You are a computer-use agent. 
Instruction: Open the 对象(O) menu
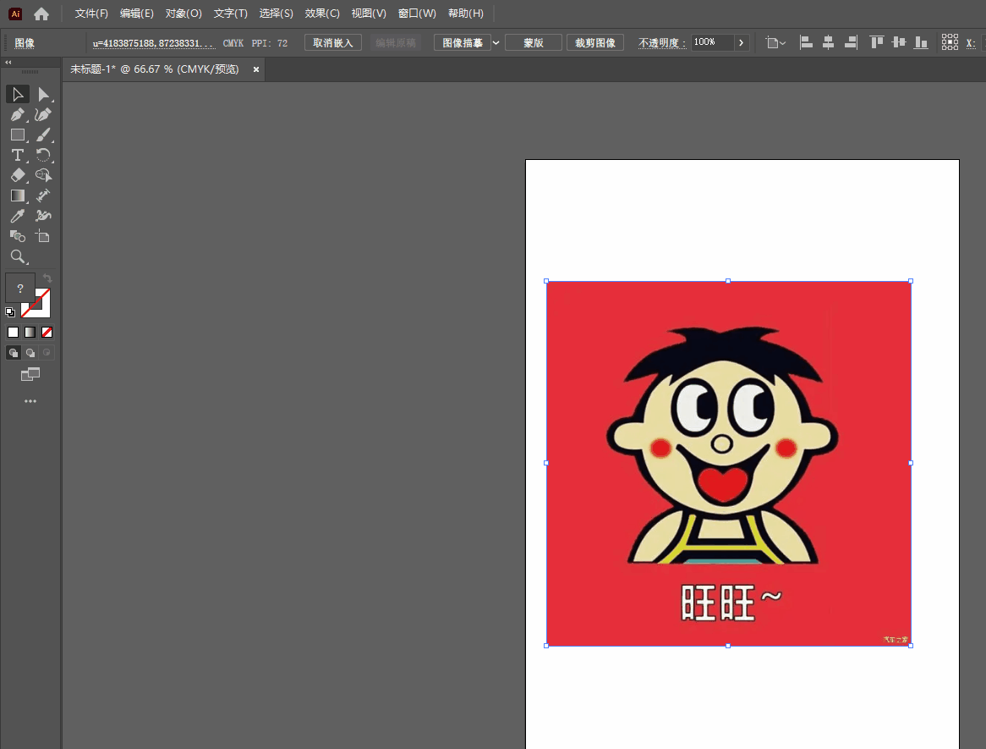184,14
